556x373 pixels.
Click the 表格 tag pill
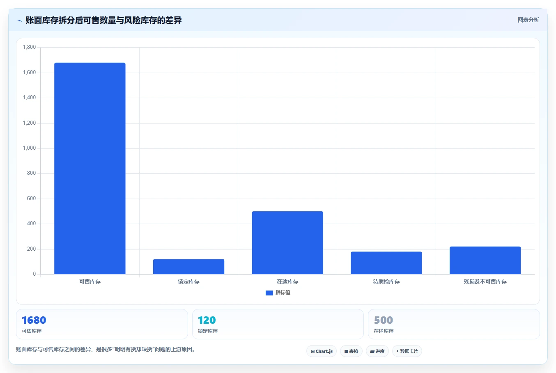pyautogui.click(x=351, y=351)
